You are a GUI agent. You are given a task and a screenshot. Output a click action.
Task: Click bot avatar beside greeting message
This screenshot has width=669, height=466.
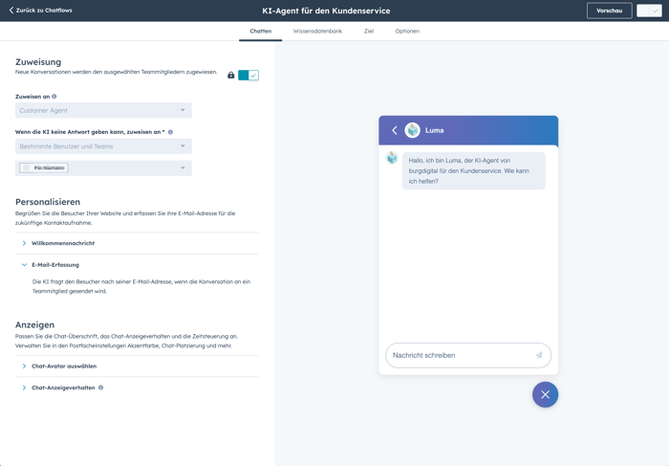(x=392, y=158)
